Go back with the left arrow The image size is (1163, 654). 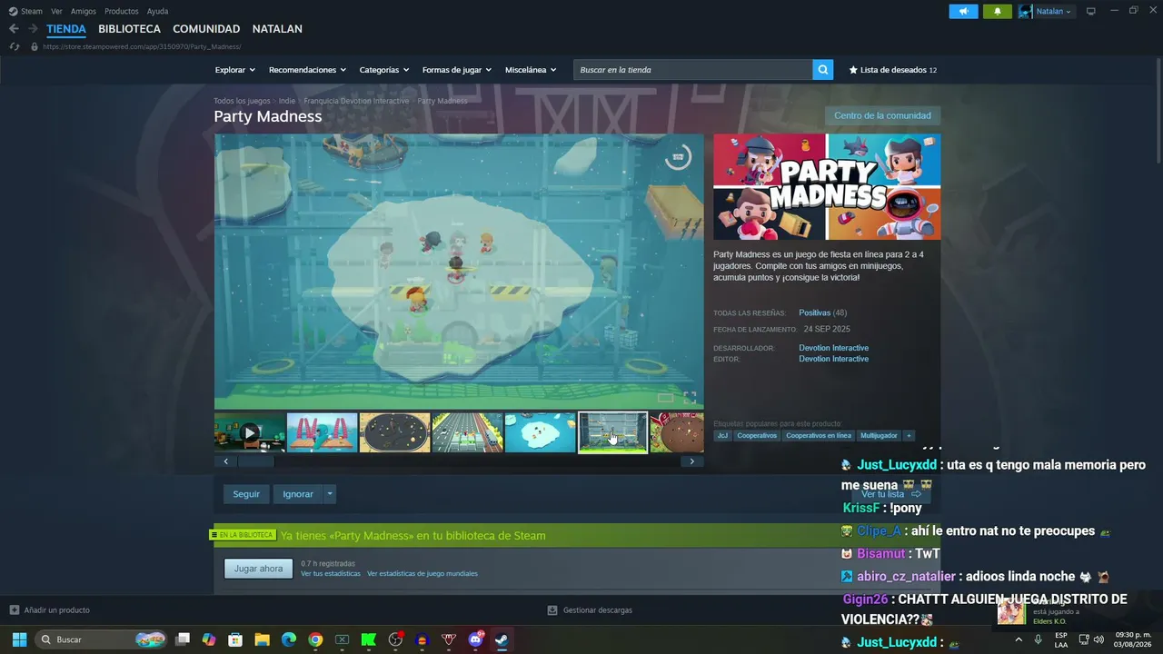[x=14, y=29]
